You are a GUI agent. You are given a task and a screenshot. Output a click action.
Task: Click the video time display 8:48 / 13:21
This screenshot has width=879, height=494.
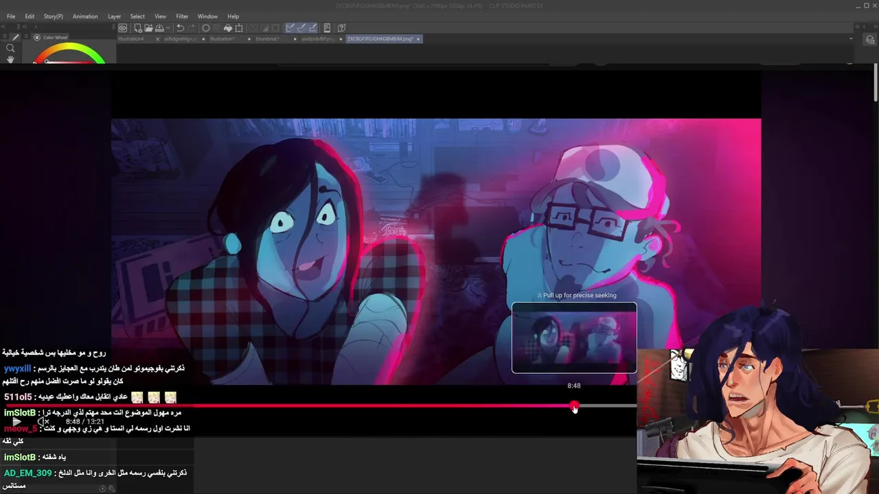point(85,421)
